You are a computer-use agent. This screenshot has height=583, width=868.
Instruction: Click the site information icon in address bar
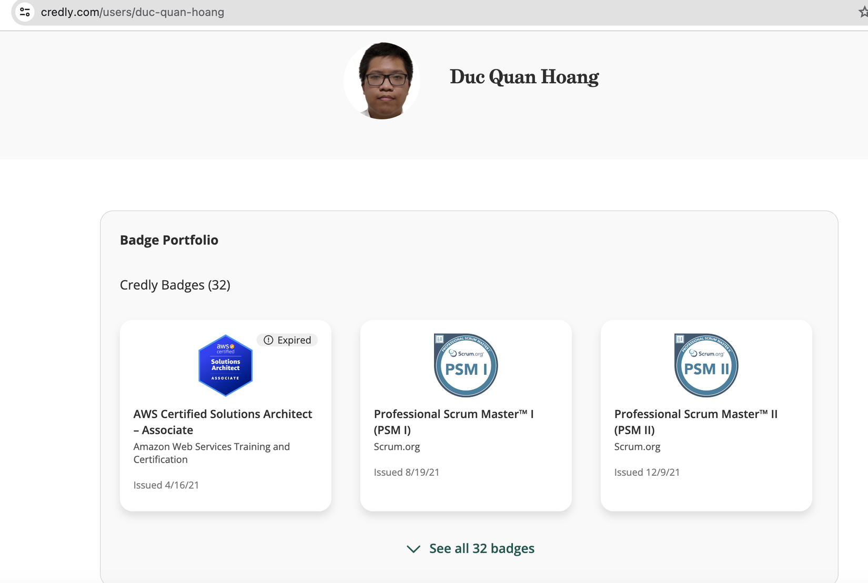pyautogui.click(x=24, y=12)
